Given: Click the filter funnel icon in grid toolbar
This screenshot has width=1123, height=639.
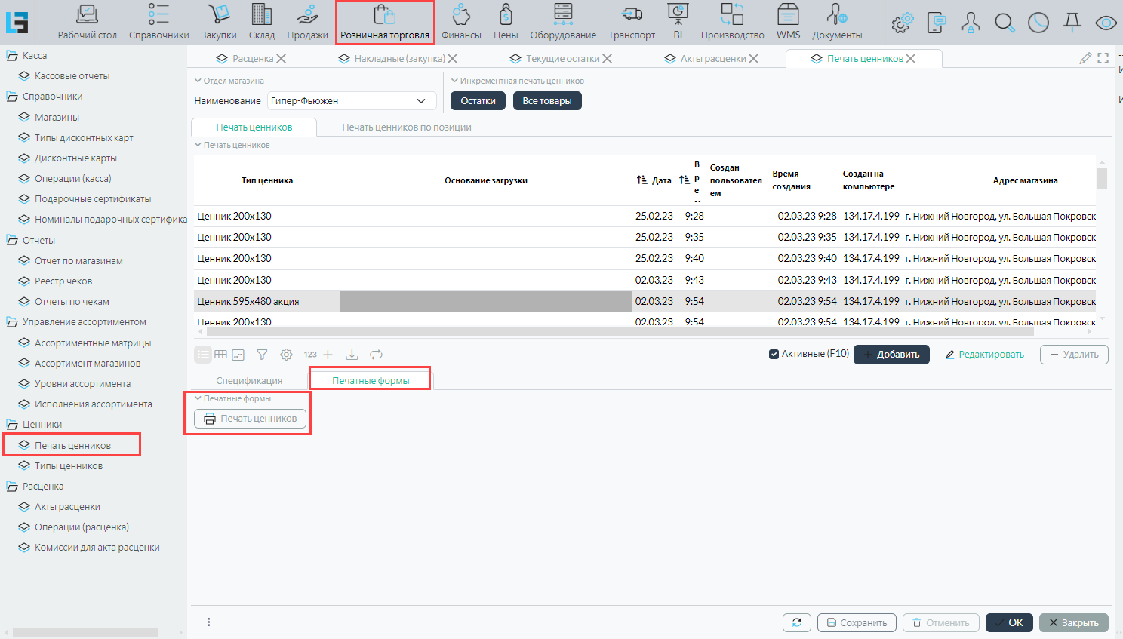Looking at the screenshot, I should [262, 355].
